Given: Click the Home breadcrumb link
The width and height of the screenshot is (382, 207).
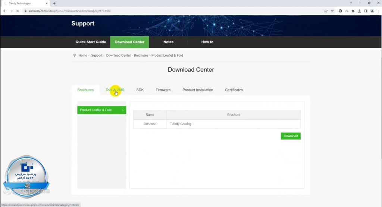Looking at the screenshot, I should (x=83, y=56).
